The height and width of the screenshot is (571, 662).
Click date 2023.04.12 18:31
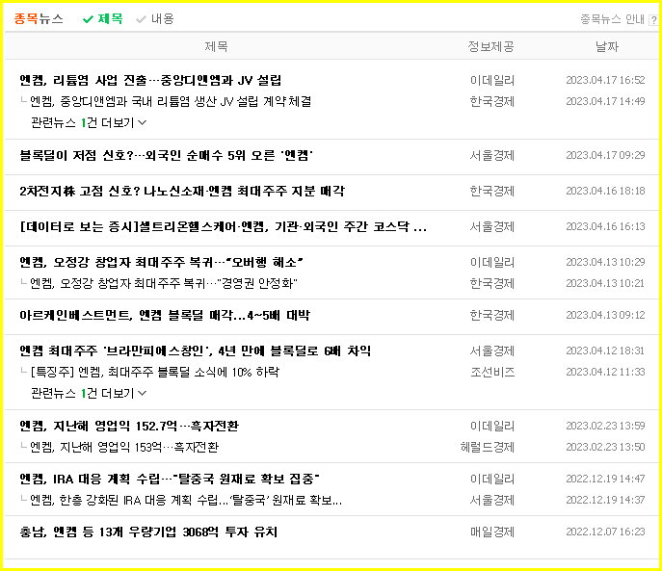click(x=605, y=351)
